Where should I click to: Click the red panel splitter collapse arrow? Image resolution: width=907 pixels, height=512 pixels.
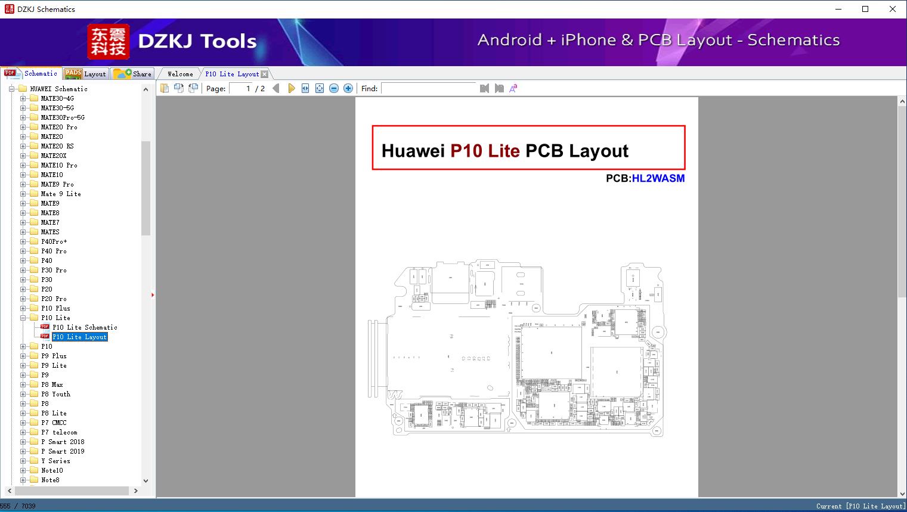coord(153,295)
